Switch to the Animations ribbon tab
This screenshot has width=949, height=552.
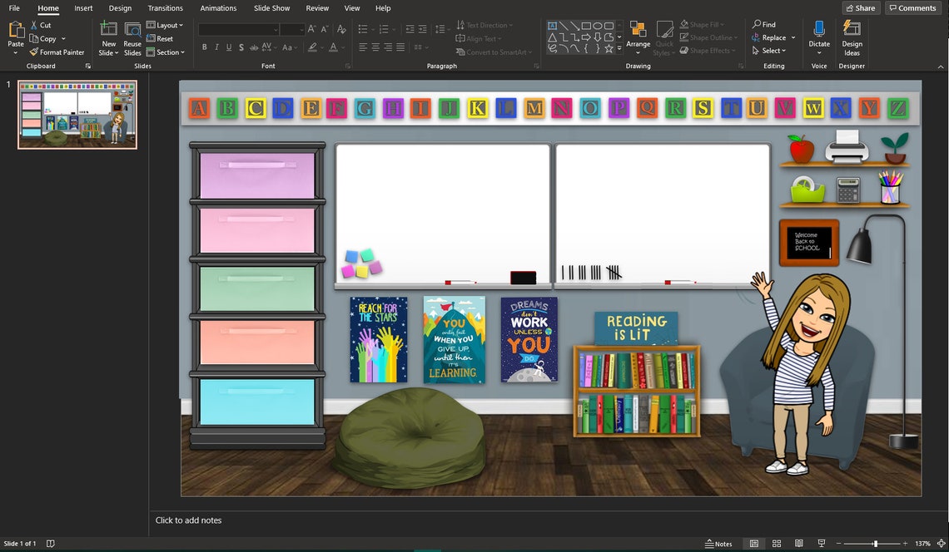(218, 8)
